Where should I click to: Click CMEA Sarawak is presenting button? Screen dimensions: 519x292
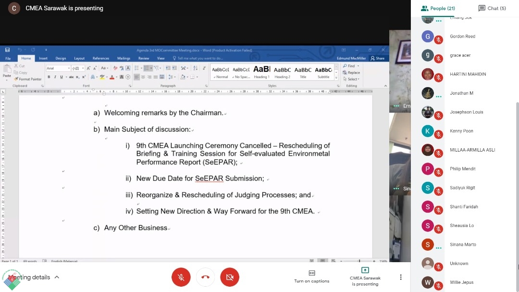(x=365, y=277)
